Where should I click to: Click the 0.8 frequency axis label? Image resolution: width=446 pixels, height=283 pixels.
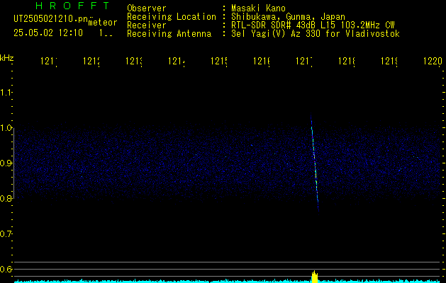(x=6, y=198)
